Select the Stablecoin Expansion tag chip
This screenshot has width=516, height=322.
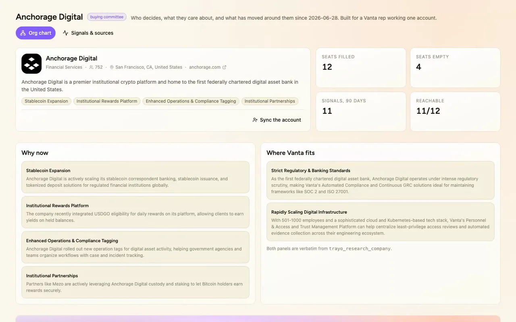tap(46, 101)
